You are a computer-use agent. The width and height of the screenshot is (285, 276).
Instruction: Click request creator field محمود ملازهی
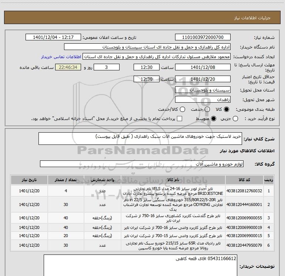pos(157,57)
